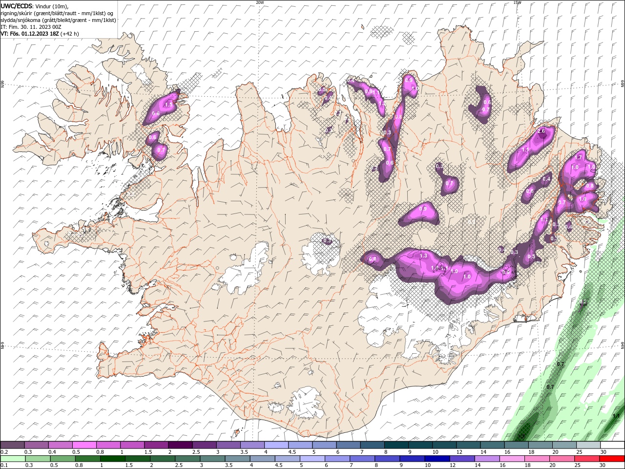The width and height of the screenshot is (625, 469).
Task: Click the 15W longitude label on the top edge
Action: pos(517,2)
